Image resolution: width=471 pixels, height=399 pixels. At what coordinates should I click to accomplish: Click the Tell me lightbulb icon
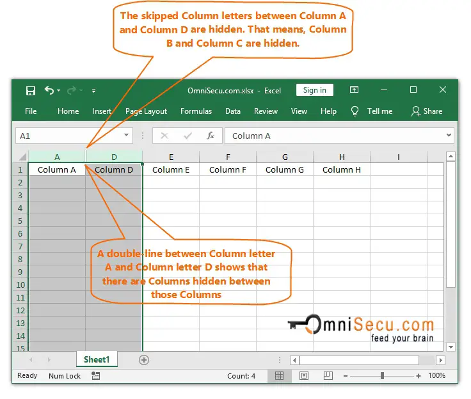[355, 111]
